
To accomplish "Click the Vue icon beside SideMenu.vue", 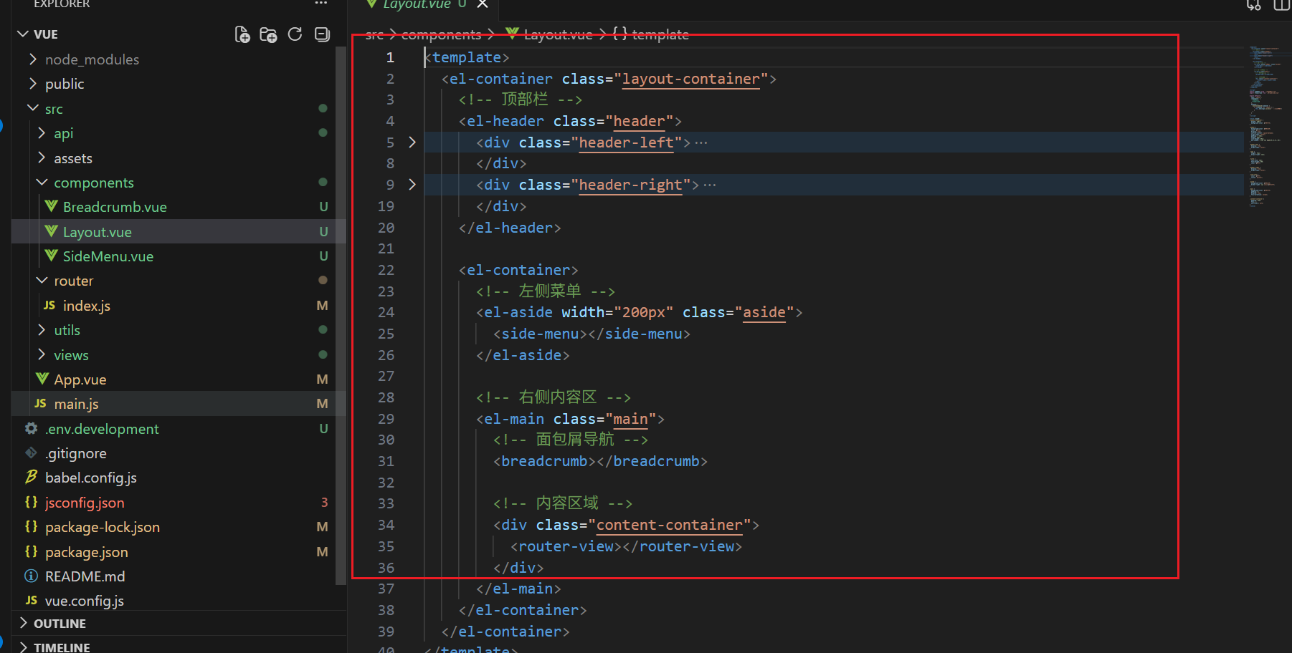I will click(51, 256).
